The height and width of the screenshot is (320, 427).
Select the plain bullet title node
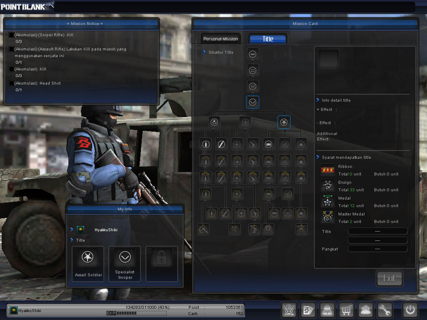click(206, 144)
